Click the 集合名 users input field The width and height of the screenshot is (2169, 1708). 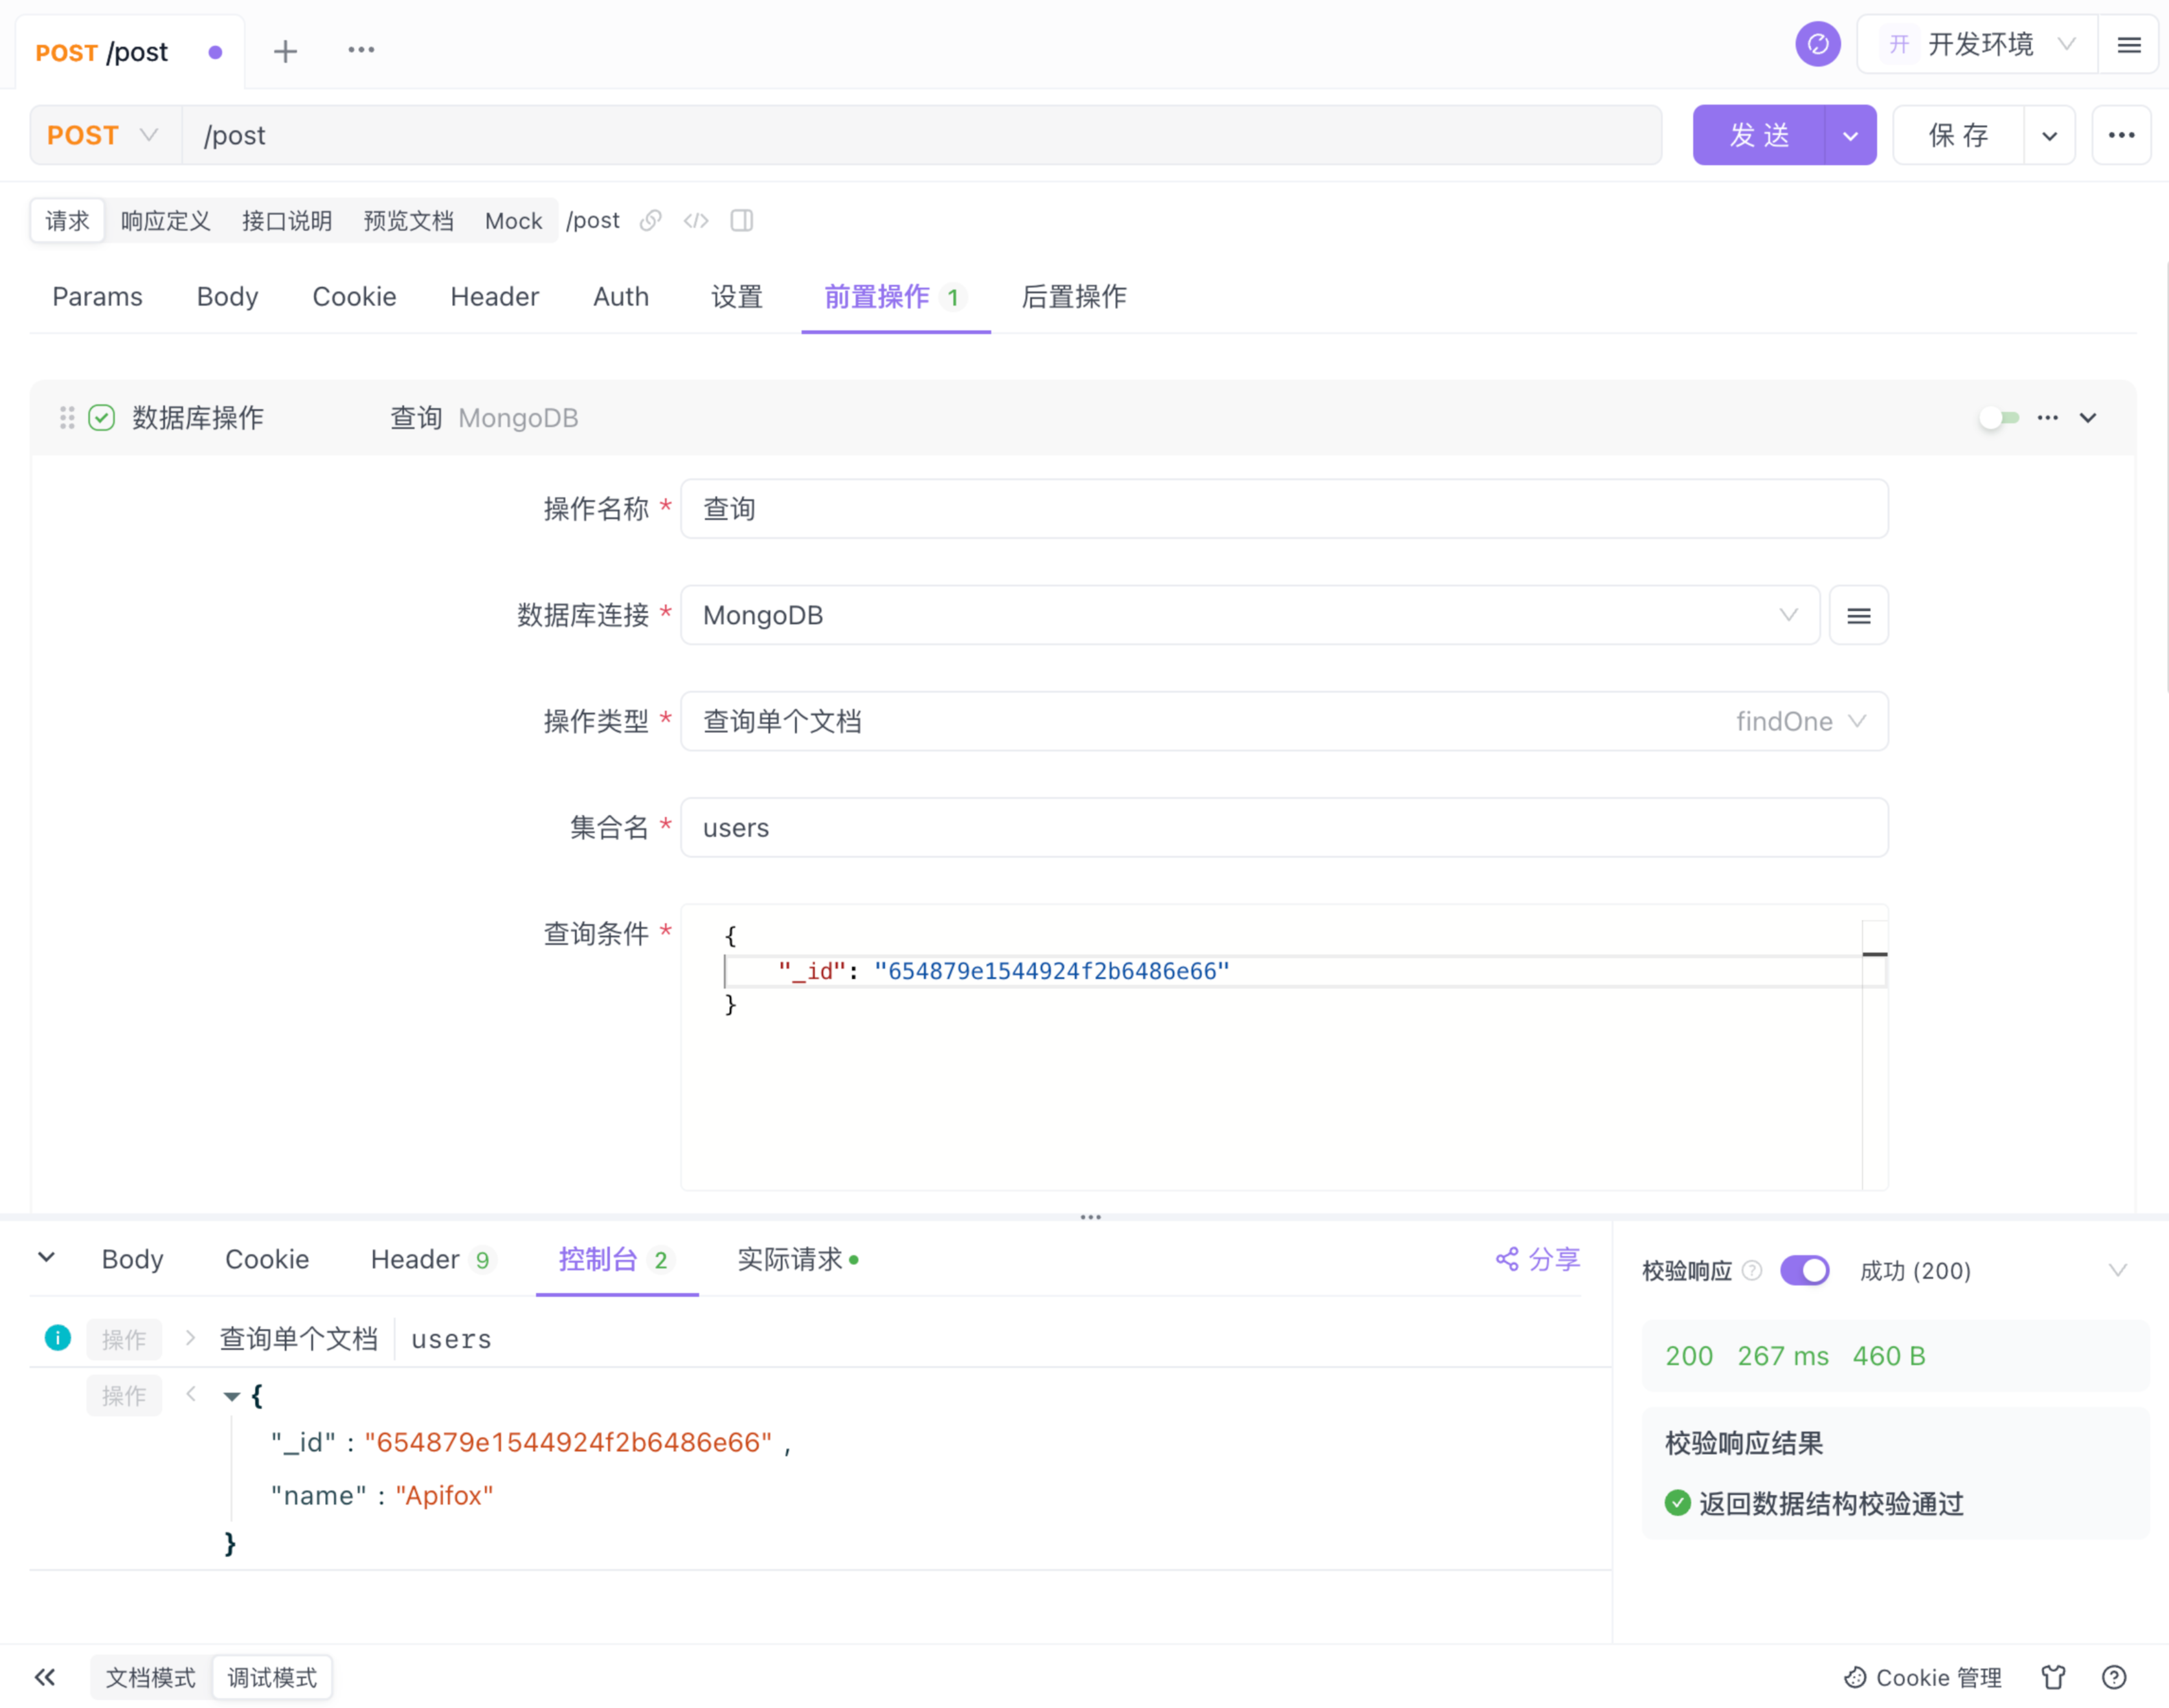[x=1283, y=827]
